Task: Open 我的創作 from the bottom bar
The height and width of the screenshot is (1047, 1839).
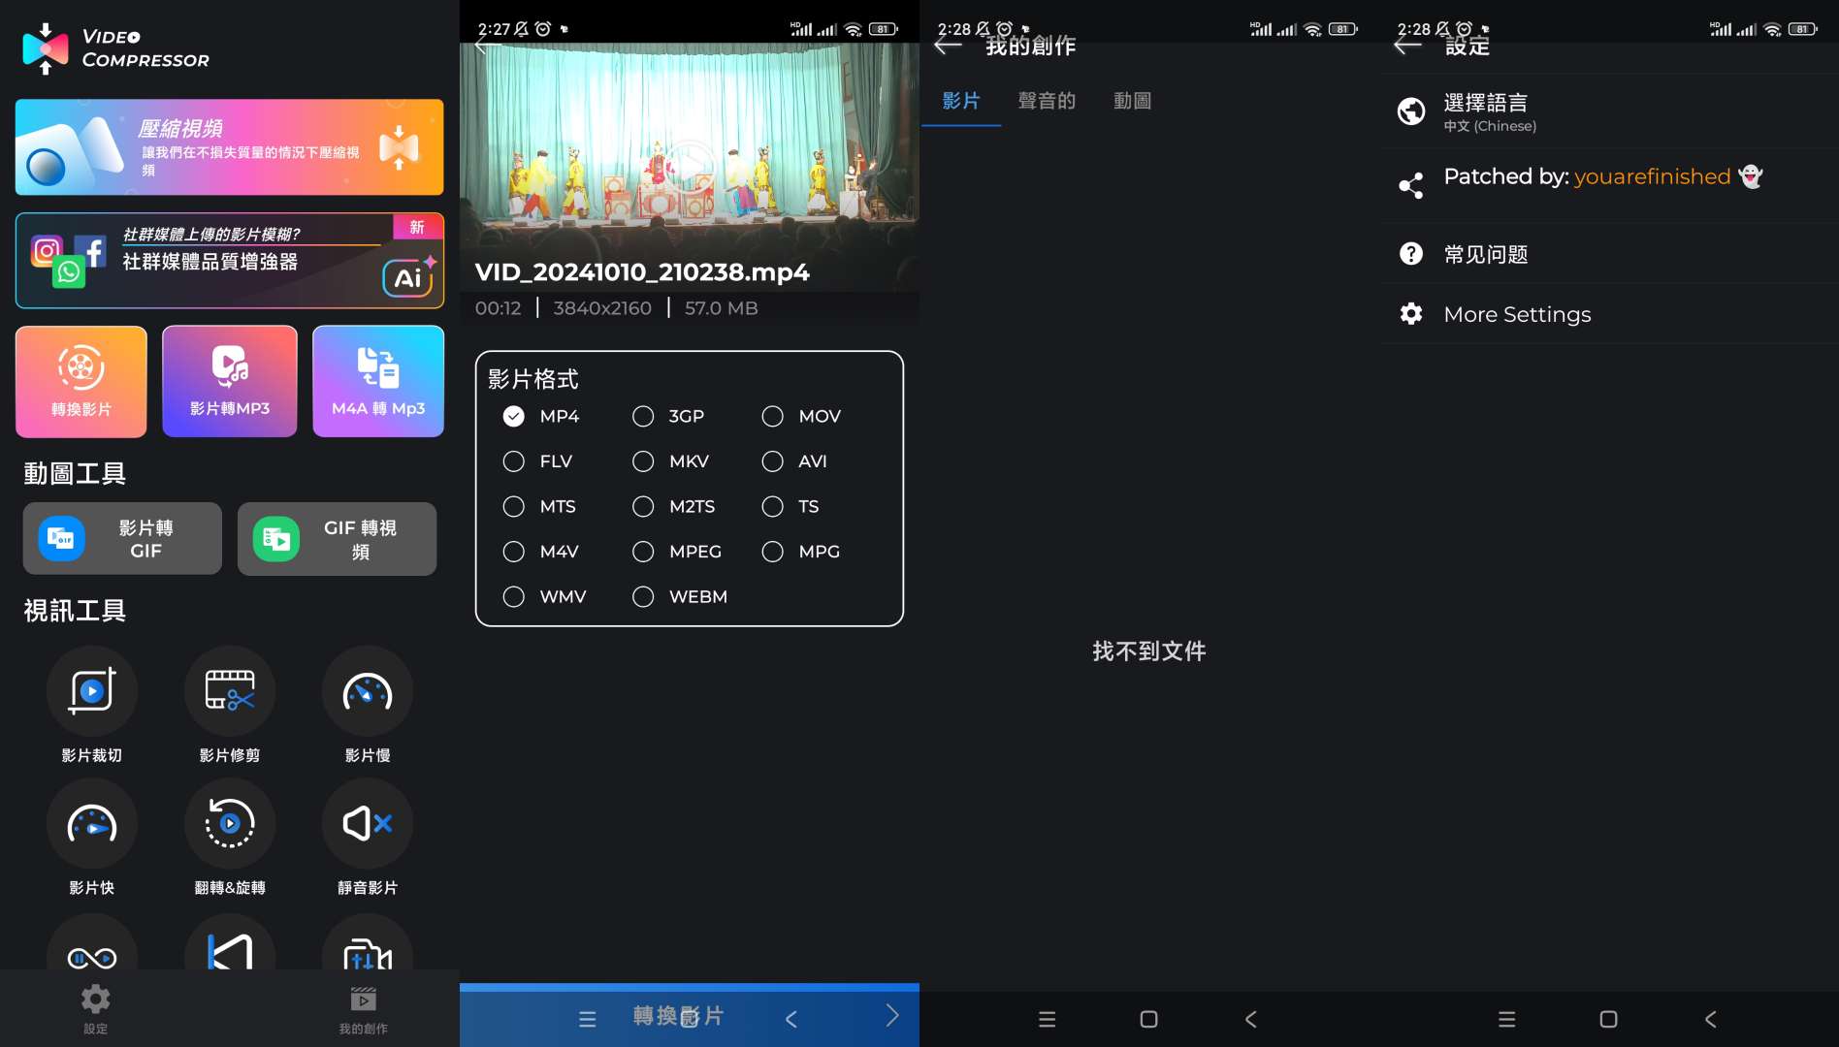Action: point(363,1009)
